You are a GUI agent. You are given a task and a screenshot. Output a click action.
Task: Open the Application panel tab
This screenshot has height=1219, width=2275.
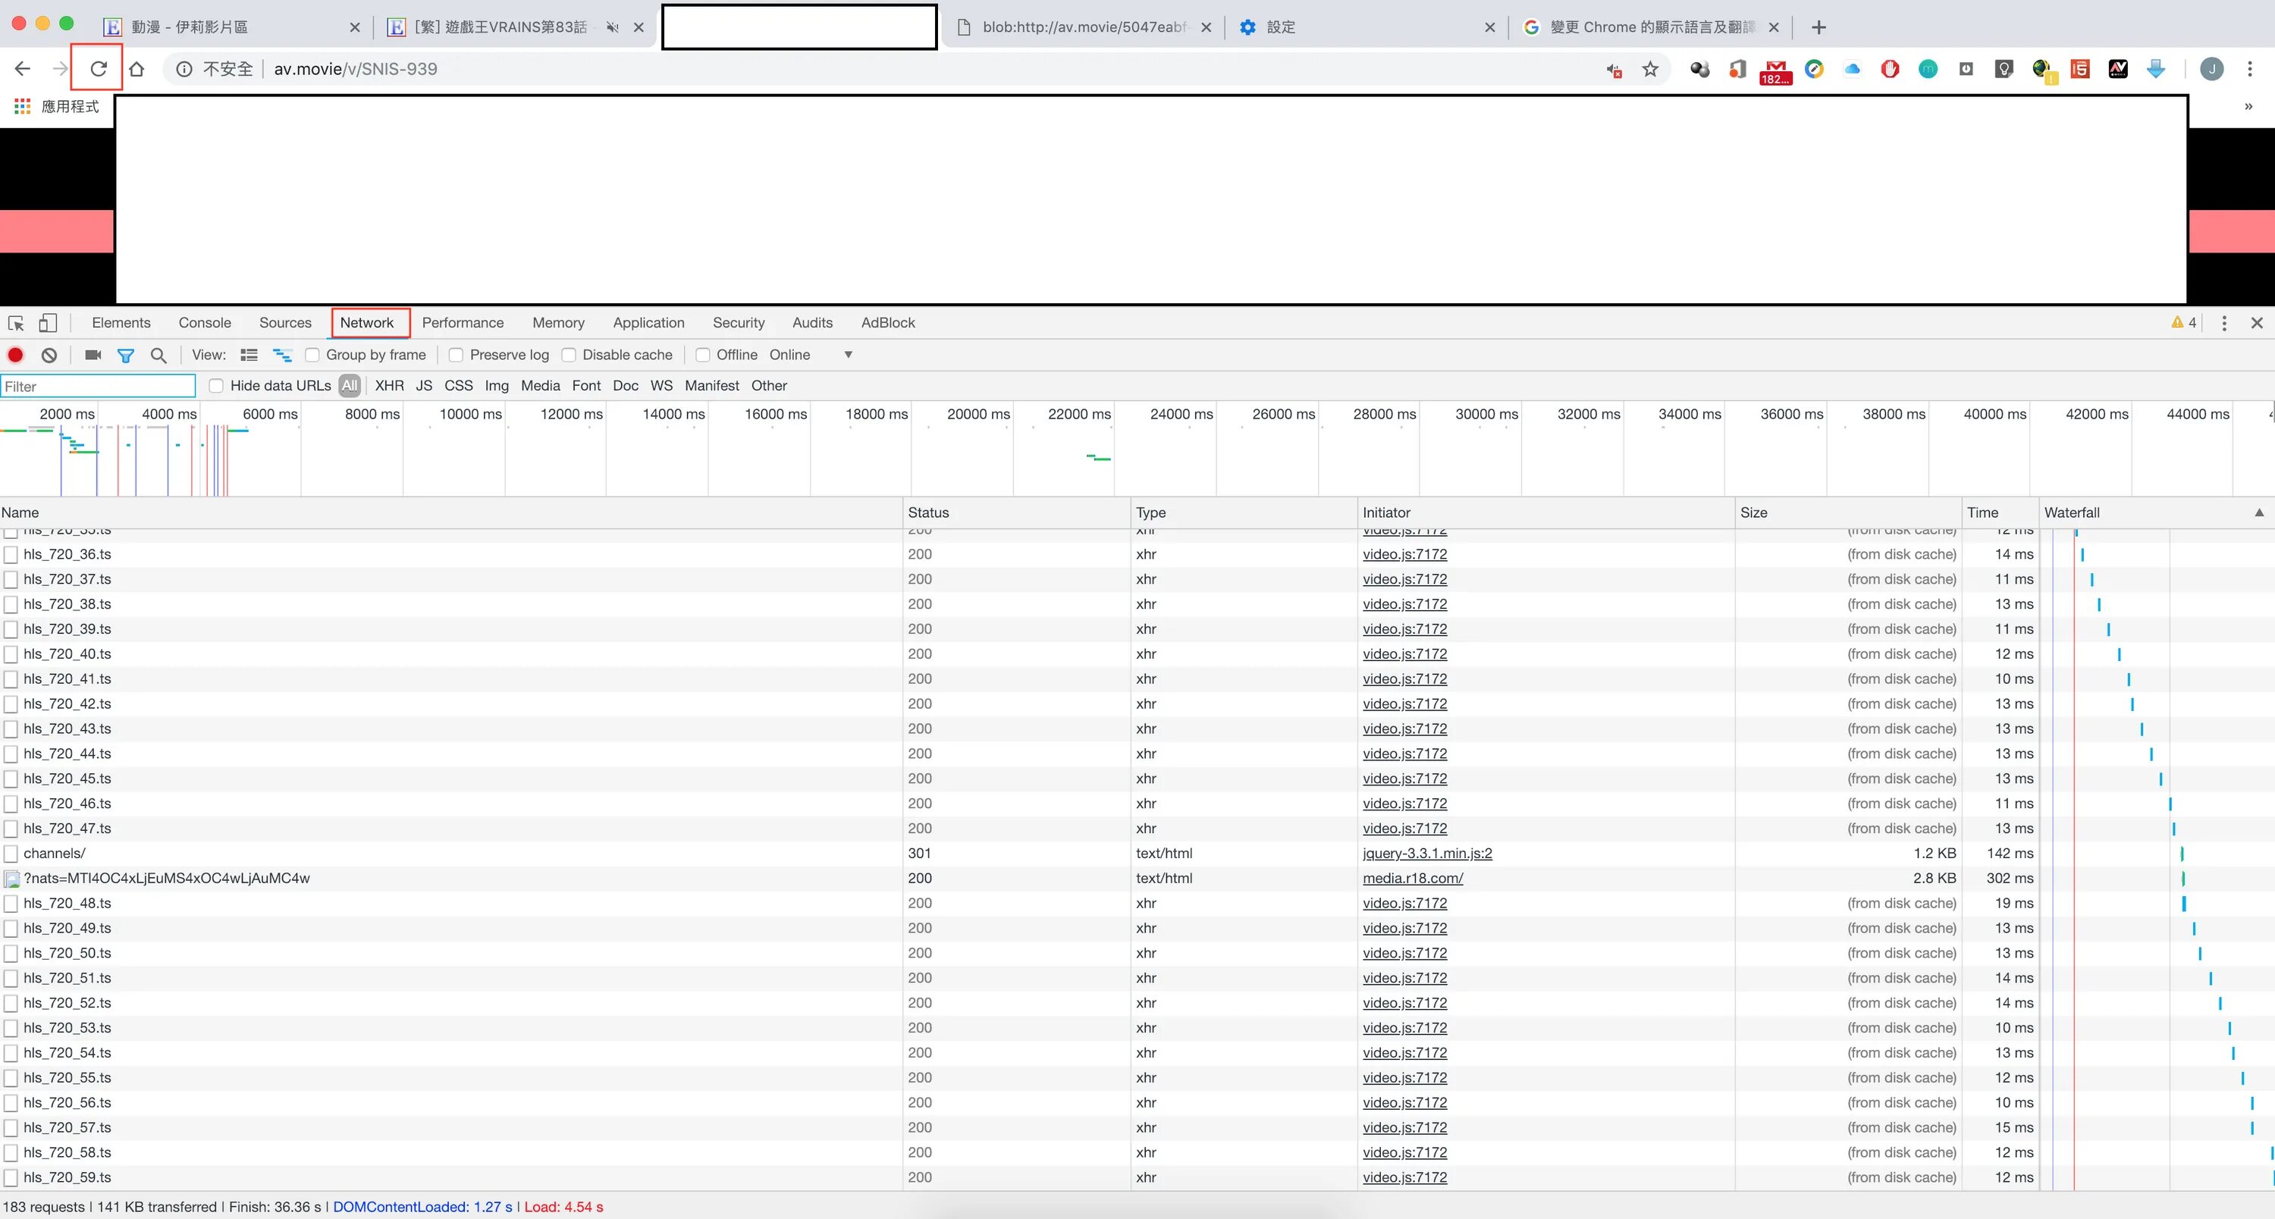pos(648,323)
